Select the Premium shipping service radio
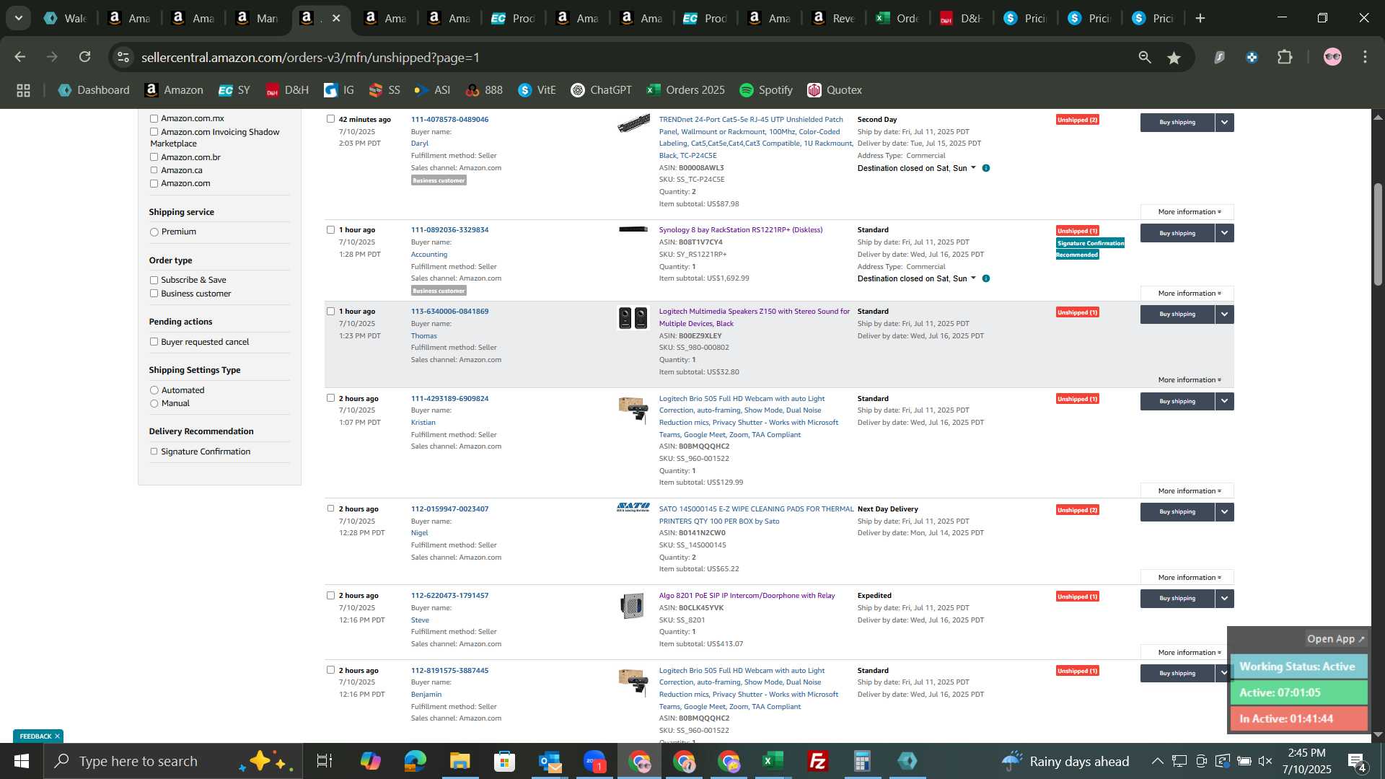 154,232
